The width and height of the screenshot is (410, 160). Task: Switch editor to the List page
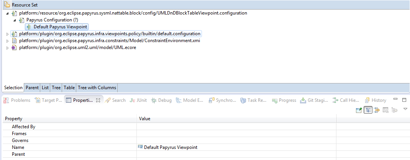tap(45, 87)
